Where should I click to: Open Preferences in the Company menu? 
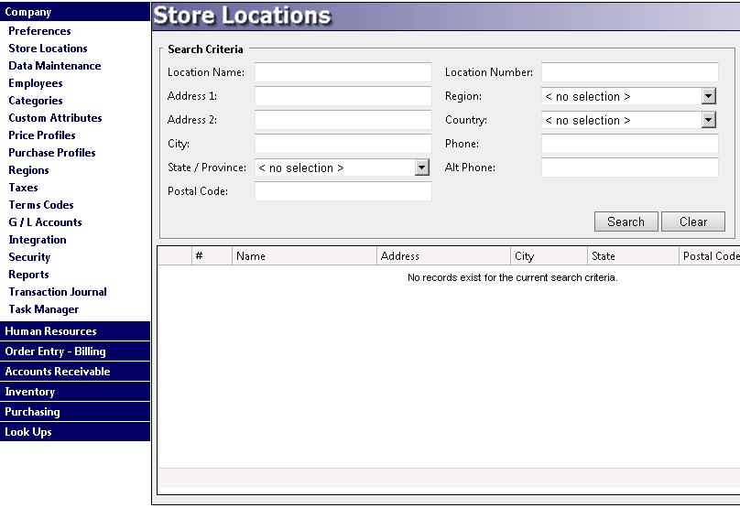coord(39,31)
